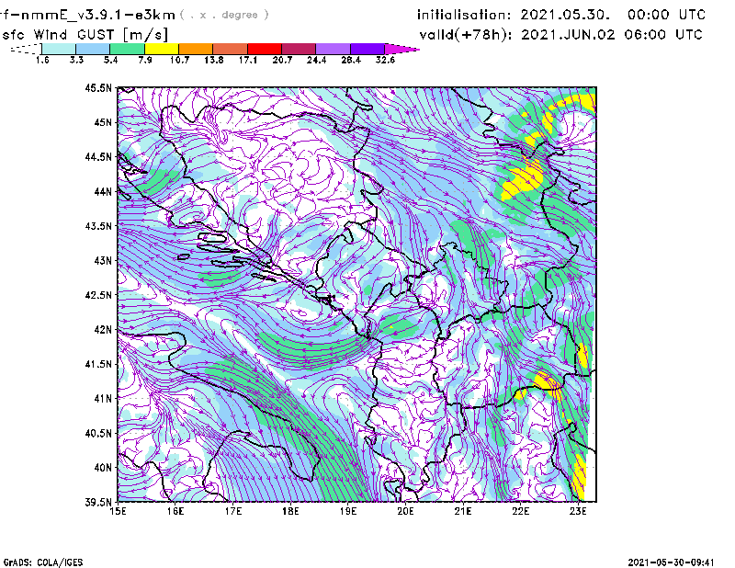Screen dimensions: 735x568
Task: Click the green 5.4–7.9 legend swatch
Action: click(127, 49)
